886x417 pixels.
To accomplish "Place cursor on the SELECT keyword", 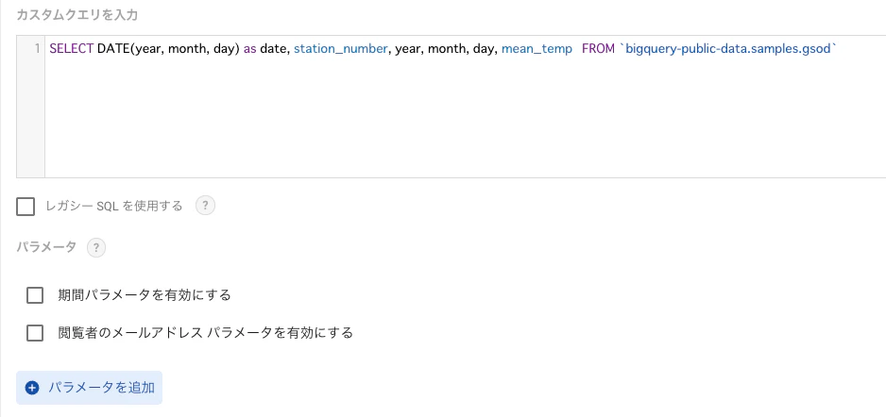I will [71, 49].
